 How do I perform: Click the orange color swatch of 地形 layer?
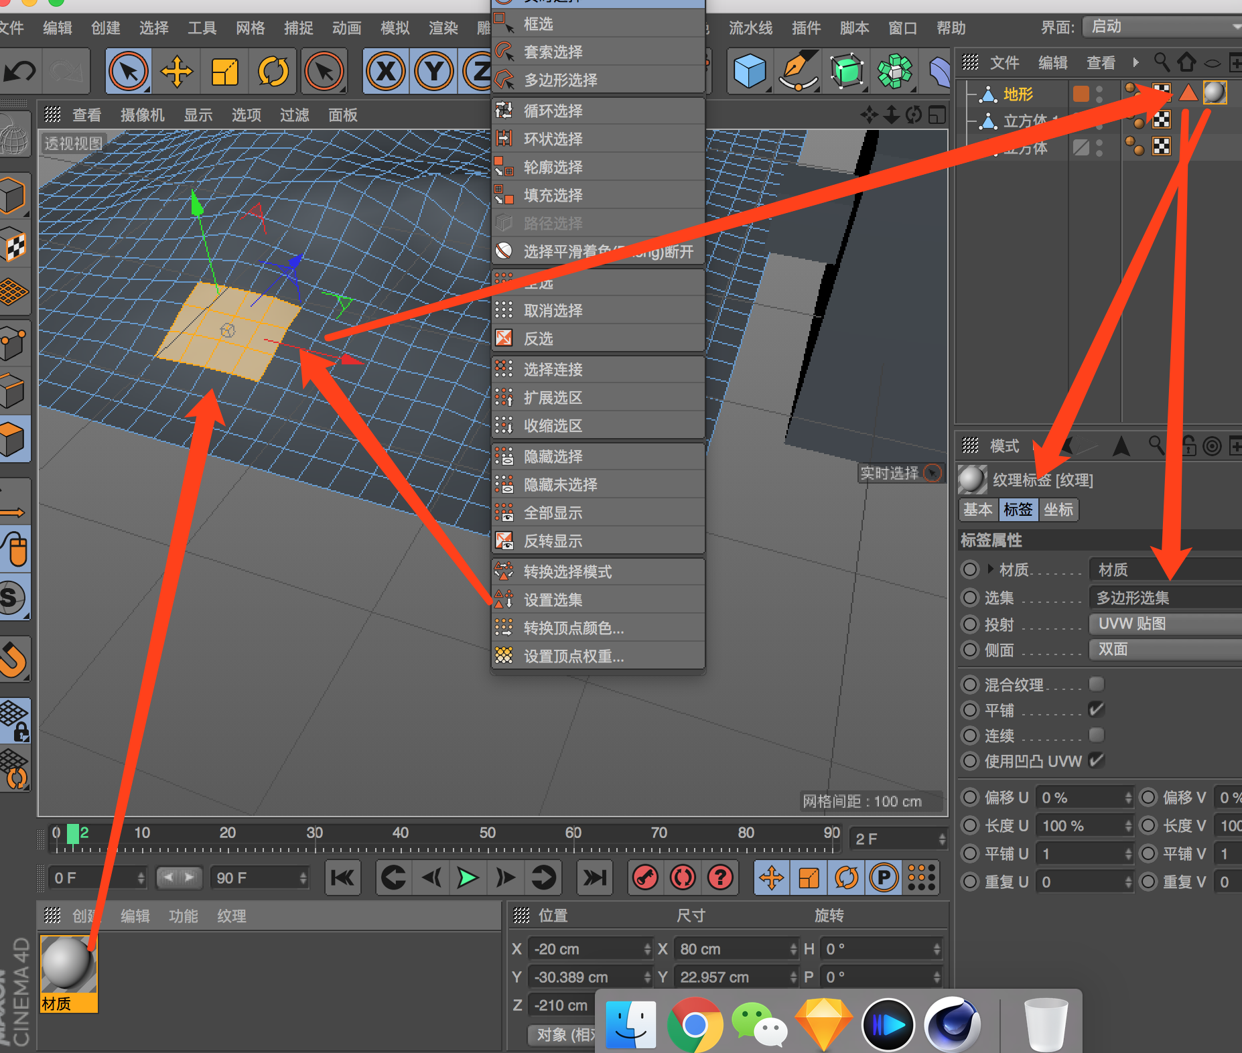pyautogui.click(x=1080, y=93)
